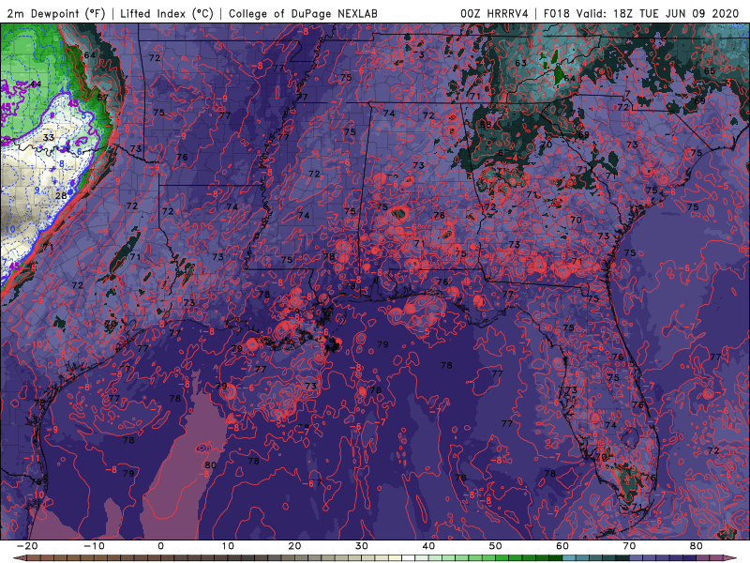The image size is (750, 563).
Task: Click the '50' colorbar tick label
Action: click(x=496, y=546)
